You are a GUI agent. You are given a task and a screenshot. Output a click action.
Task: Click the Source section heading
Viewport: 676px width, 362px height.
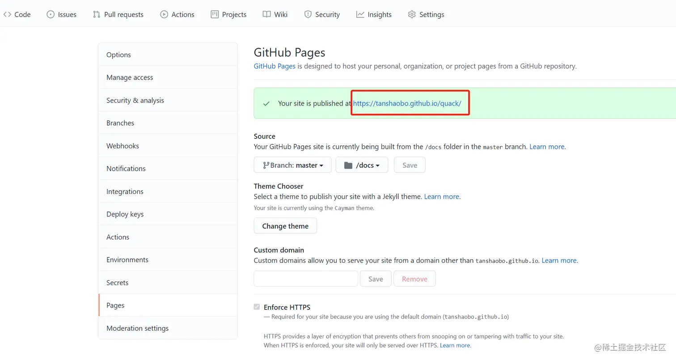[x=265, y=136]
